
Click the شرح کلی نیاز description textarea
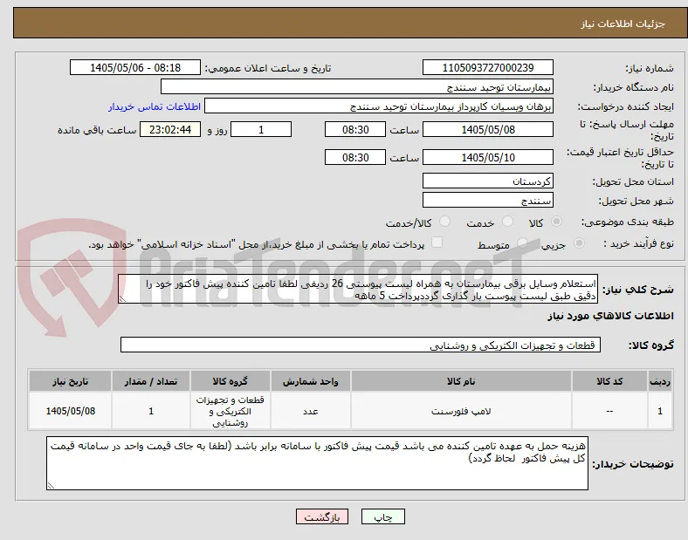click(358, 290)
